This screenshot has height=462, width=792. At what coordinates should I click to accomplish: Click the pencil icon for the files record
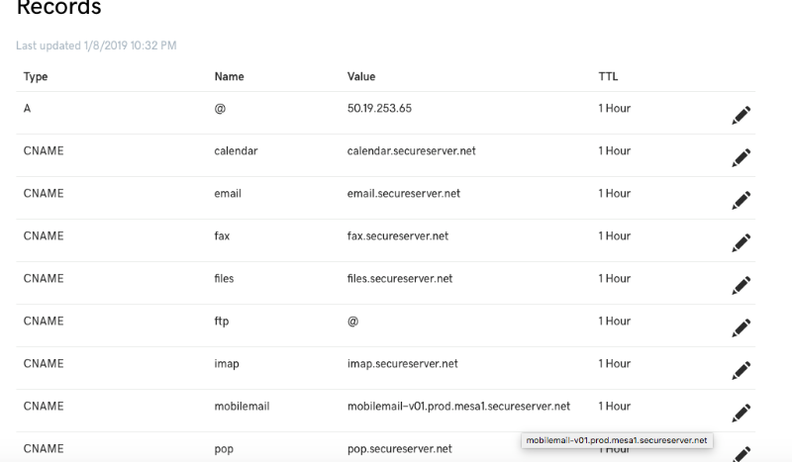(741, 285)
